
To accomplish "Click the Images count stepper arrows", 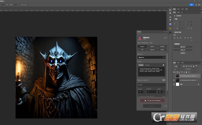I will (x=144, y=92).
